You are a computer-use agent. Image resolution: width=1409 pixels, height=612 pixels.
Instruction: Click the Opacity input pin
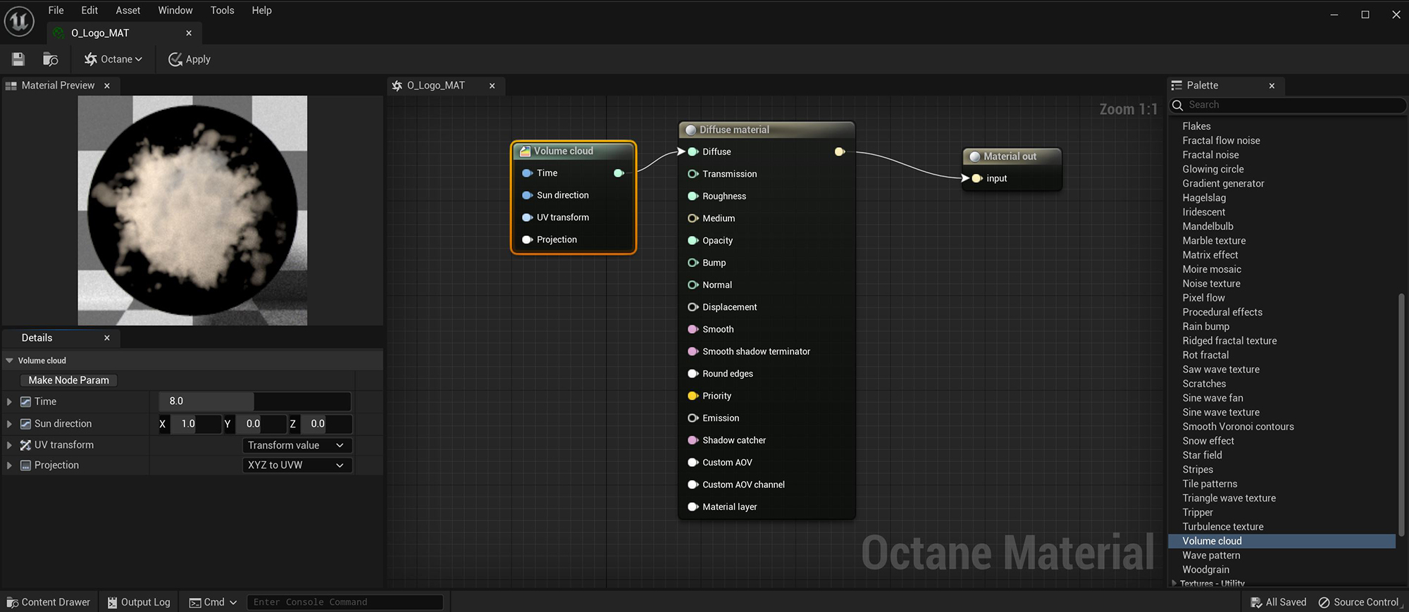(x=693, y=241)
